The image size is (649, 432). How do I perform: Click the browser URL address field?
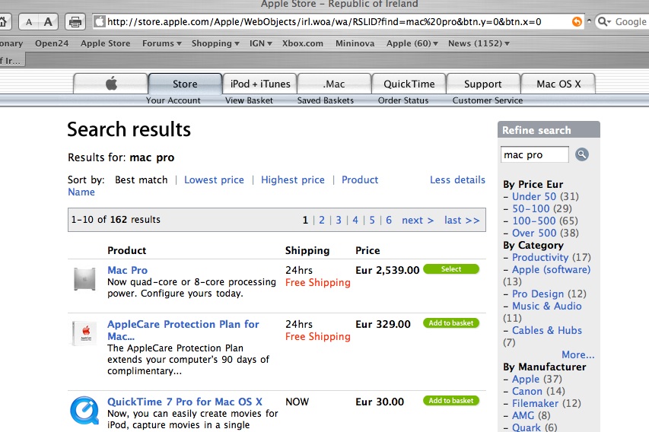[339, 21]
